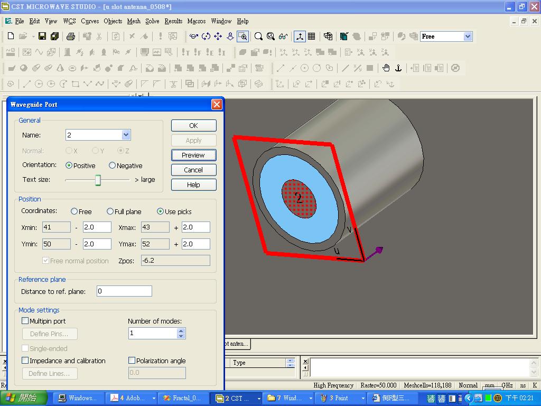The image size is (541, 406).
Task: Click Distance to ref. plane field
Action: [x=124, y=291]
